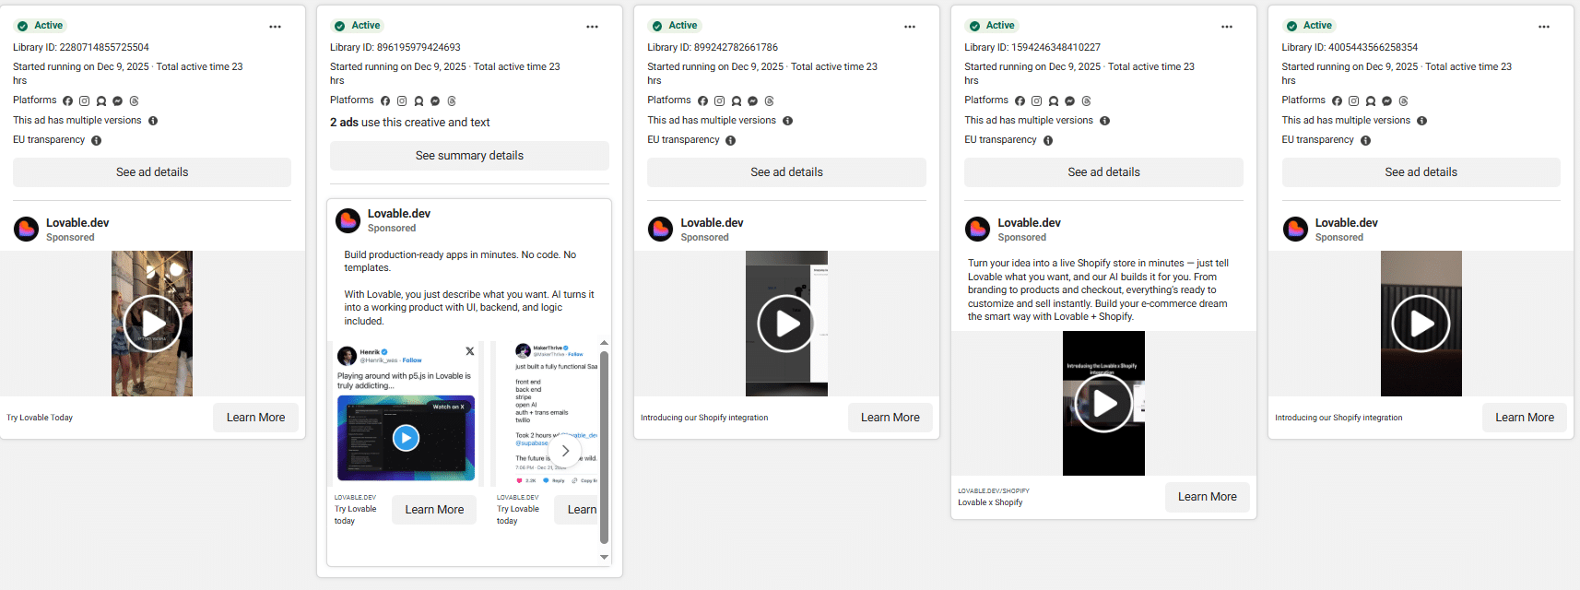
Task: Click the carousel card's scroll-down arrow
Action: pos(604,557)
